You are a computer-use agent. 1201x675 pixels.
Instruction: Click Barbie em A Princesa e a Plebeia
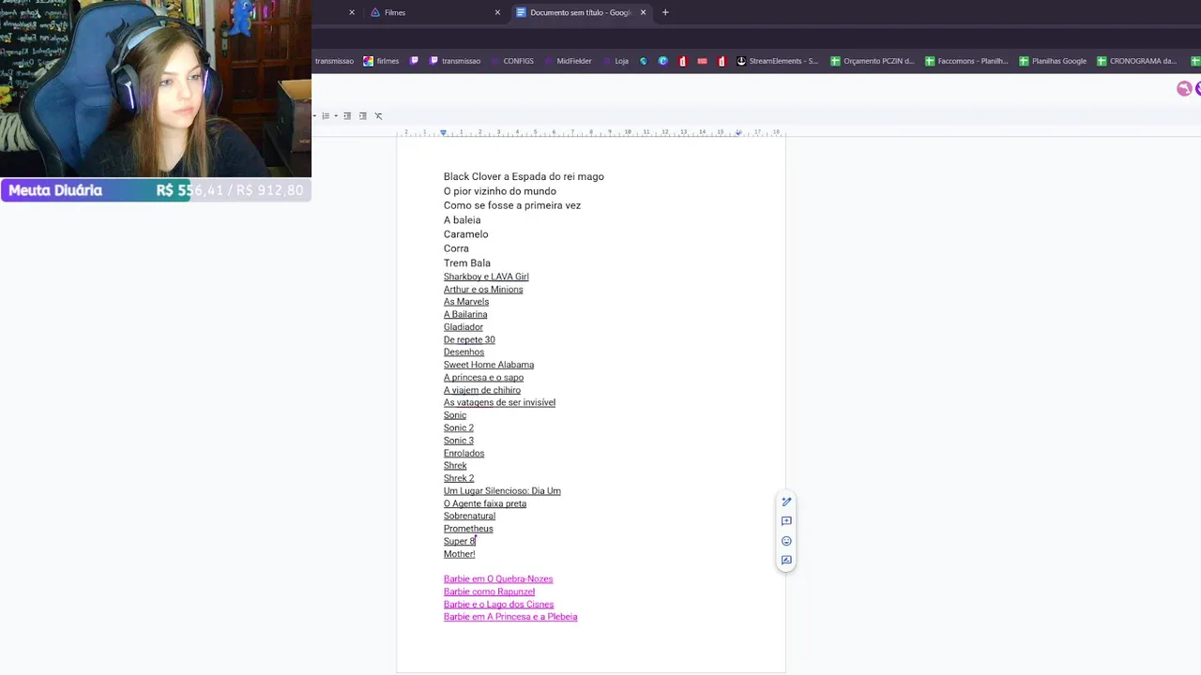coord(510,617)
